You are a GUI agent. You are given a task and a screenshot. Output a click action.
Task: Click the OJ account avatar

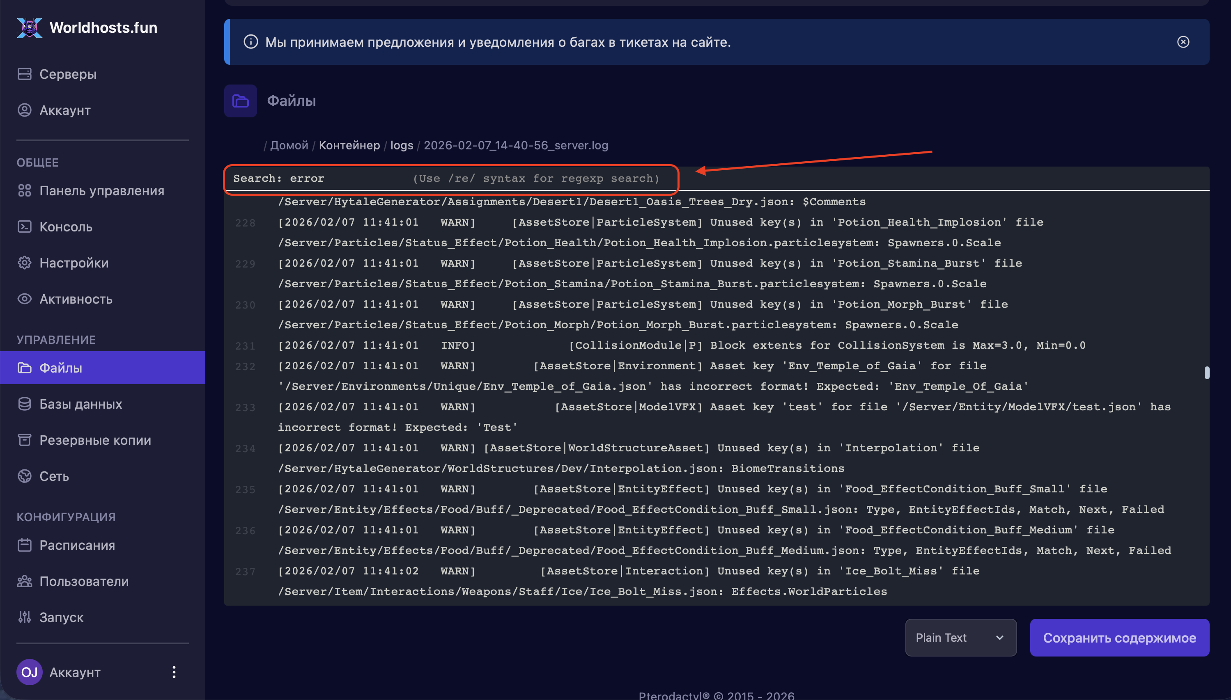click(29, 672)
